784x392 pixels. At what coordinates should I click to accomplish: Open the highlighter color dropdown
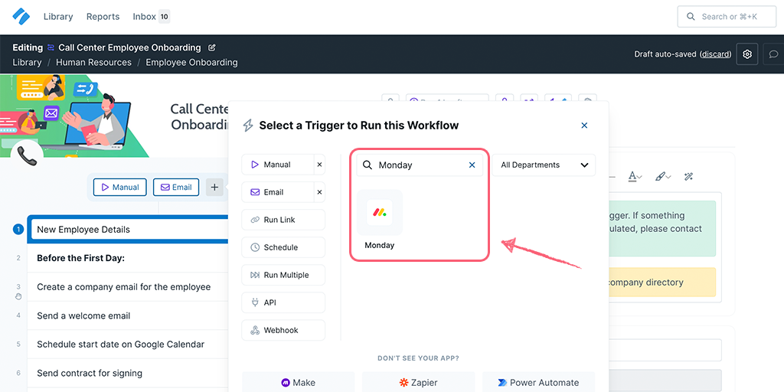(662, 177)
